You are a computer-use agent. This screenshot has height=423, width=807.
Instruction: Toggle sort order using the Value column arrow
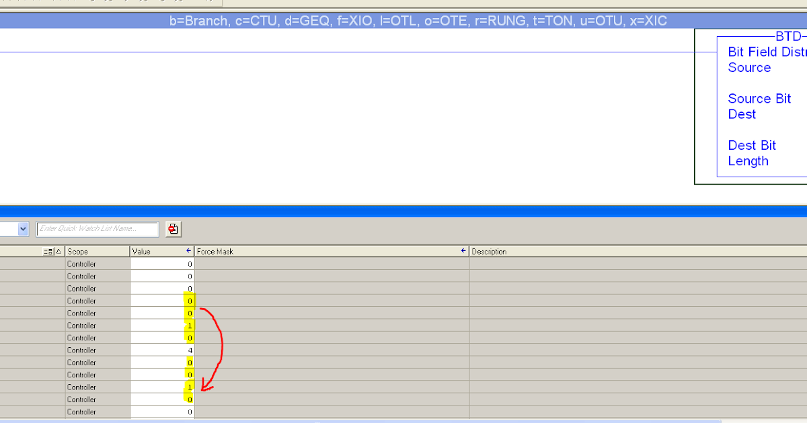190,250
